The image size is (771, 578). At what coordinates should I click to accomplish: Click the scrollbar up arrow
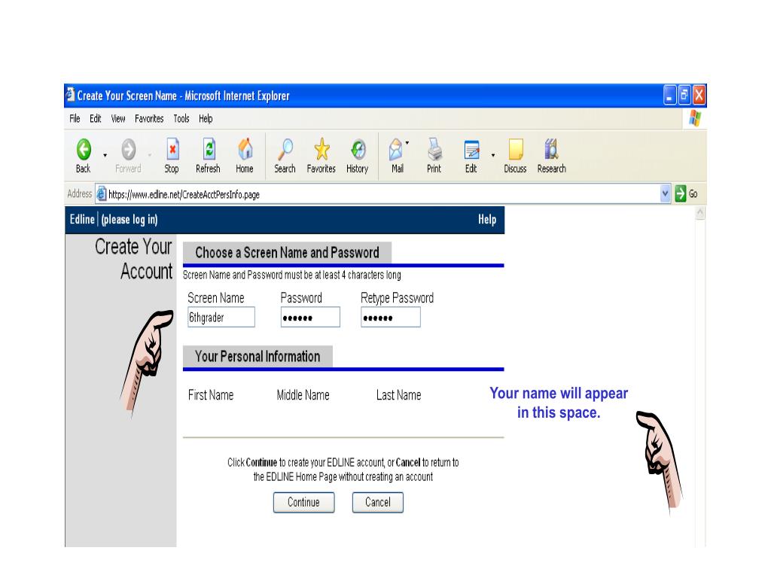point(700,213)
